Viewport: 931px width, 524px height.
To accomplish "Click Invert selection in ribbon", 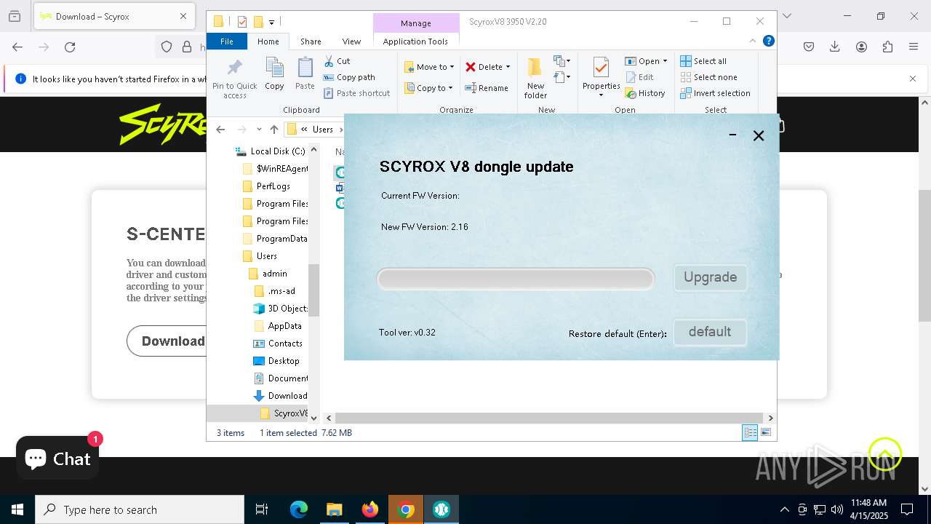I will (715, 93).
